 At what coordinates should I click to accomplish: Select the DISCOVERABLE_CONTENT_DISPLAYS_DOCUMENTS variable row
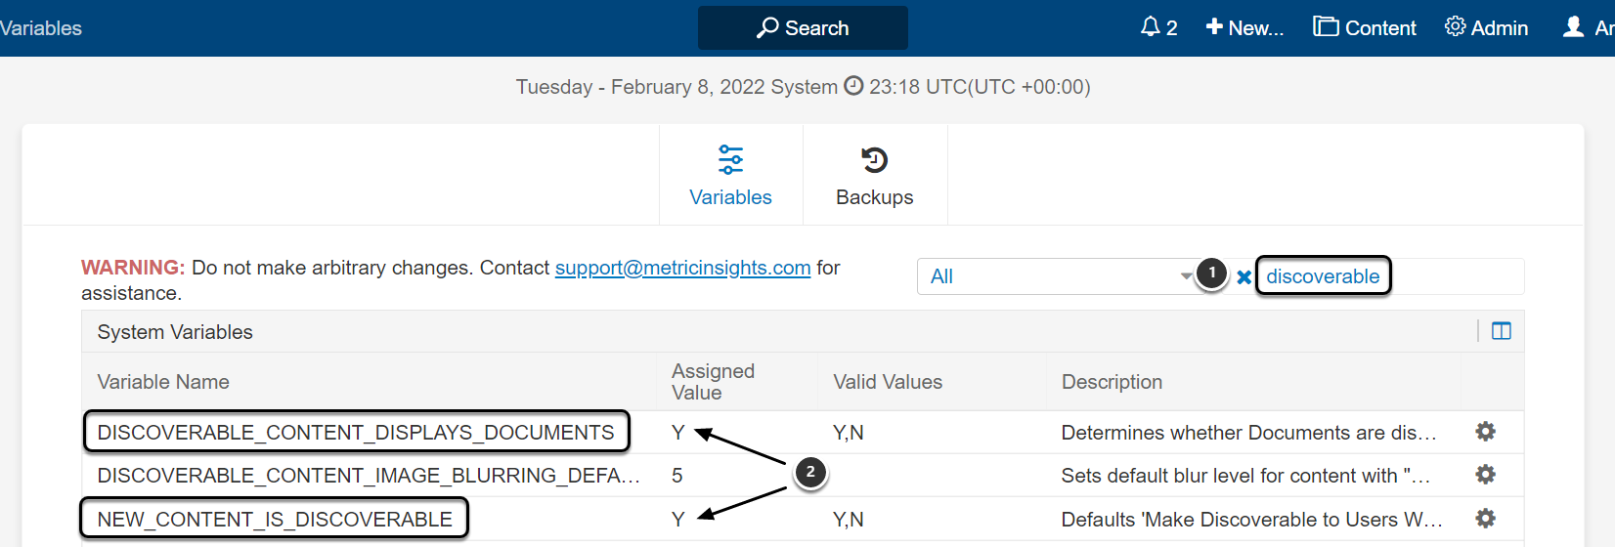point(356,433)
